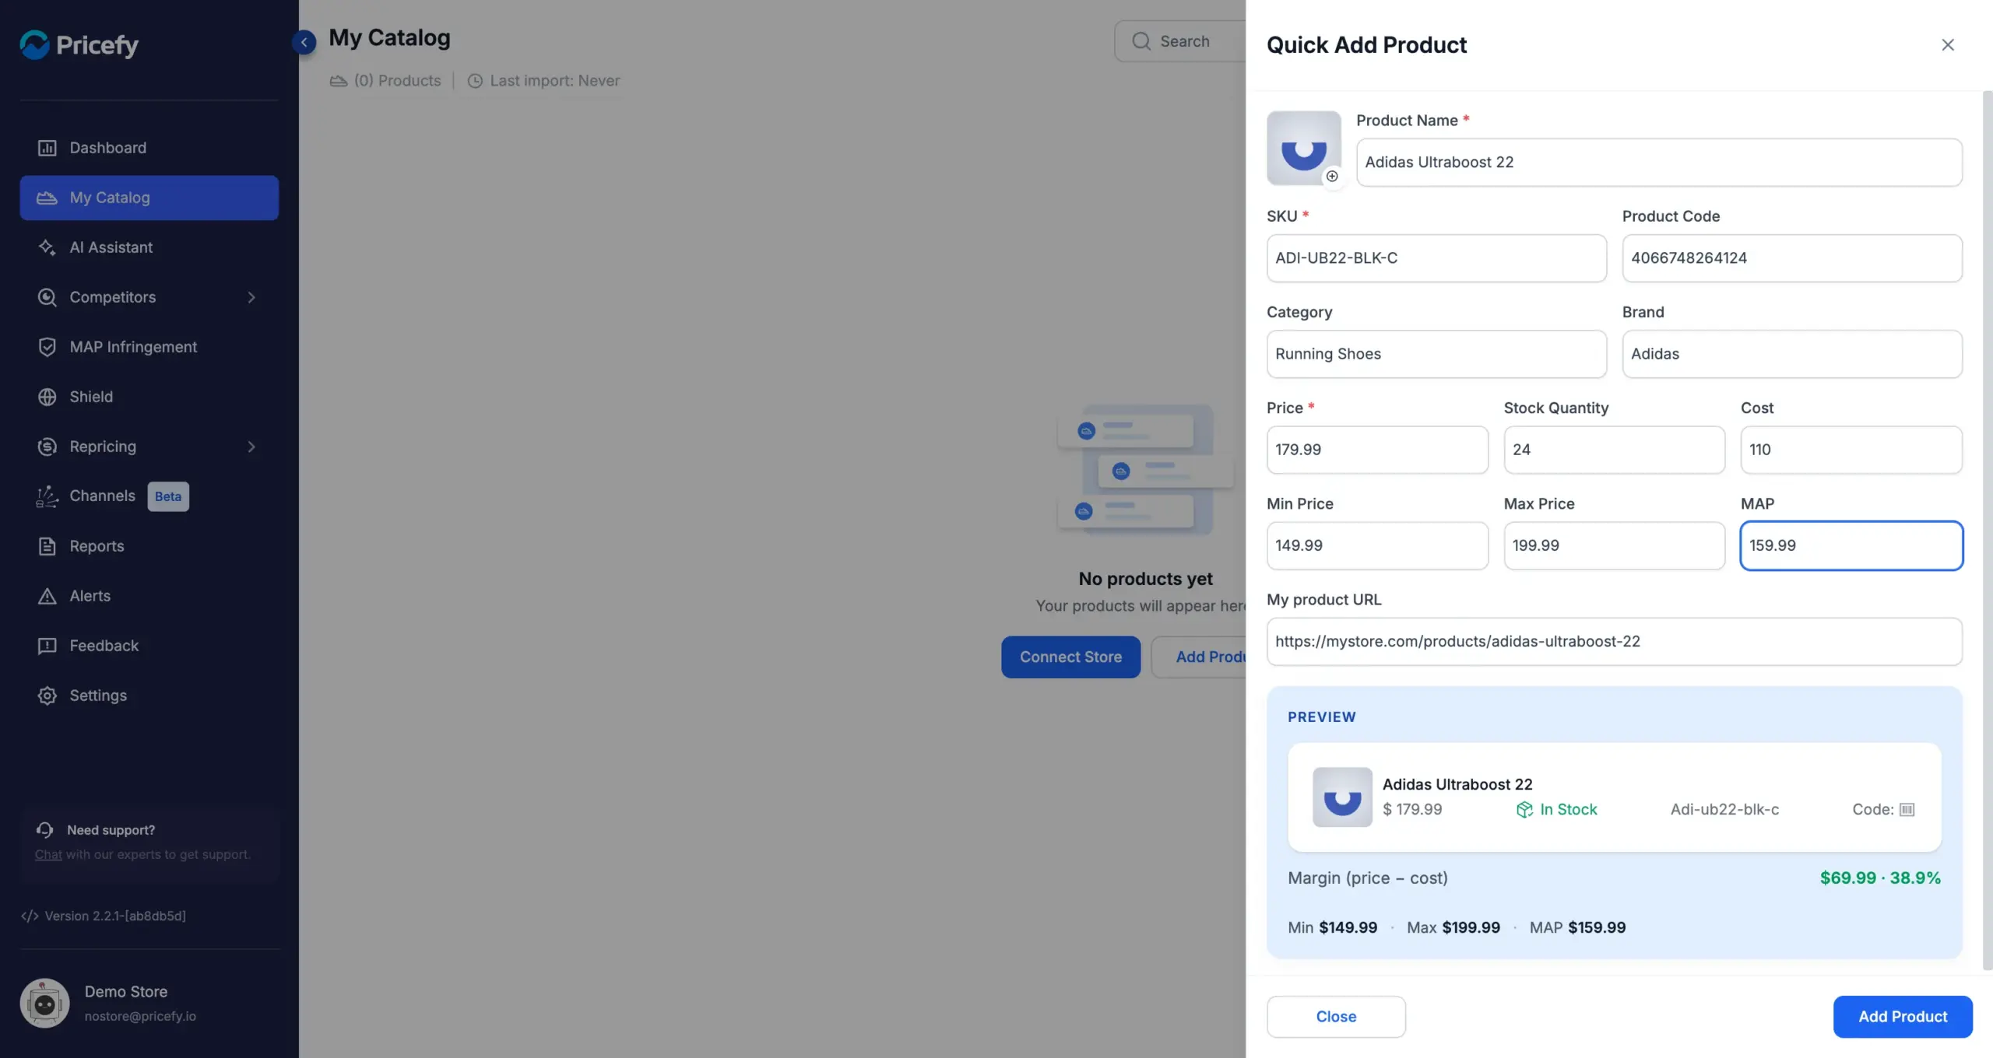Click the MAP input field
Screen dimensions: 1993x1058
pos(1851,545)
